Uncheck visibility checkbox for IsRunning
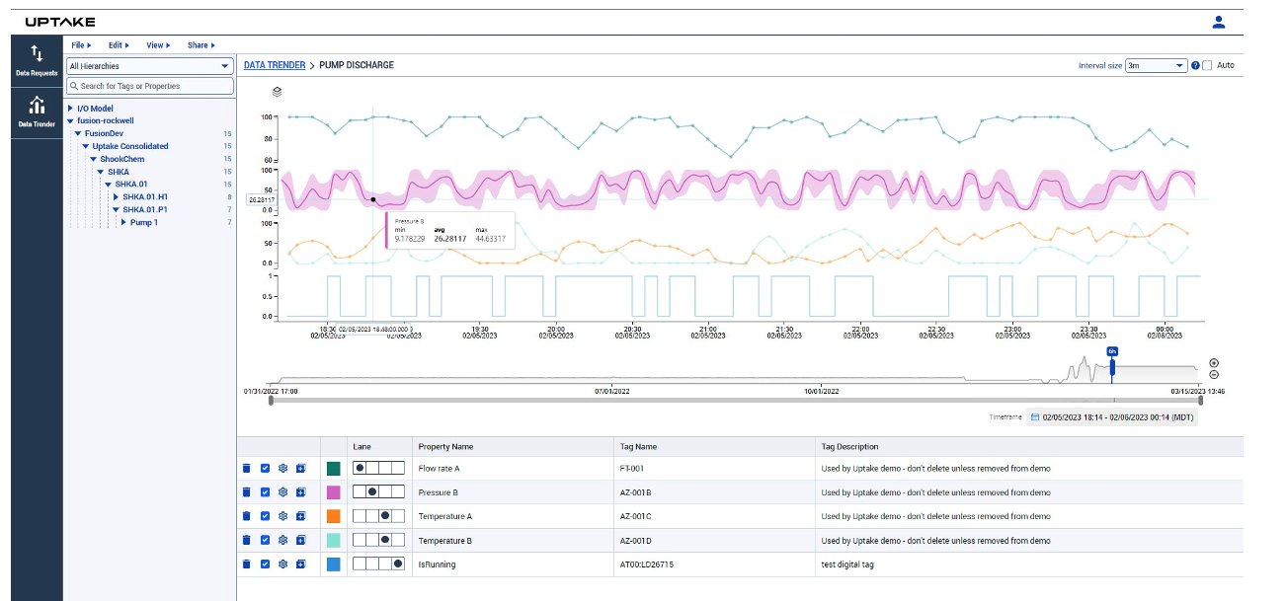 tap(265, 563)
